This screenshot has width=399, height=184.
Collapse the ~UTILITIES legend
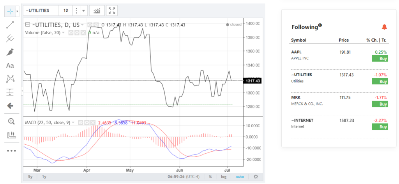(x=27, y=25)
